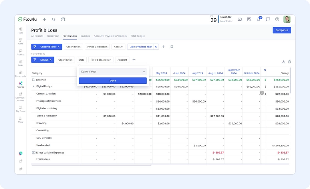Open the Projects section in sidebar

(x=20, y=52)
